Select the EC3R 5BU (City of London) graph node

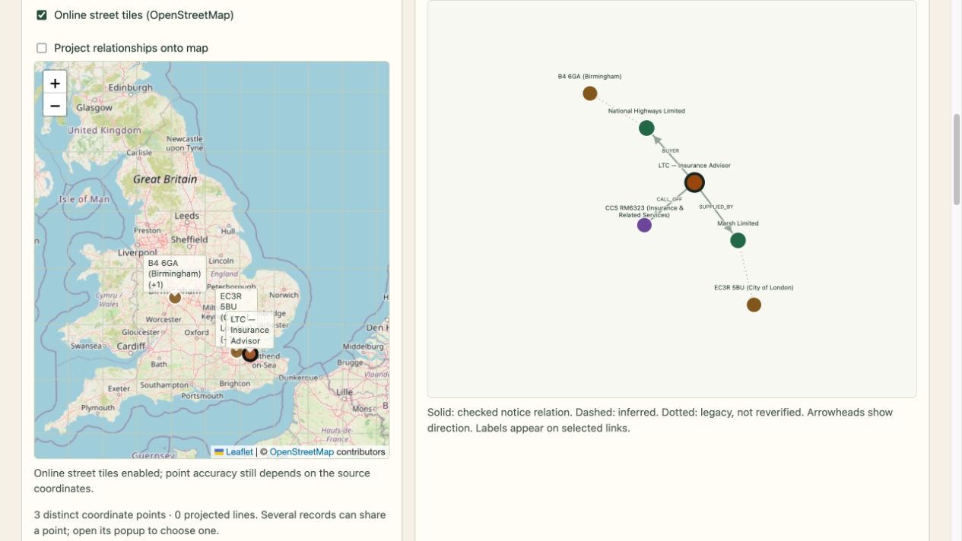[x=754, y=305]
